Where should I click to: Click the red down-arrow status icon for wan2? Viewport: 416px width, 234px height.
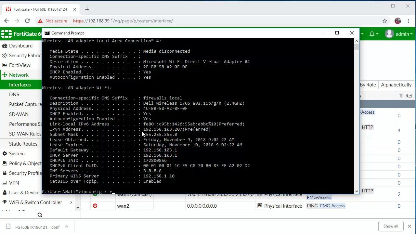click(x=95, y=206)
